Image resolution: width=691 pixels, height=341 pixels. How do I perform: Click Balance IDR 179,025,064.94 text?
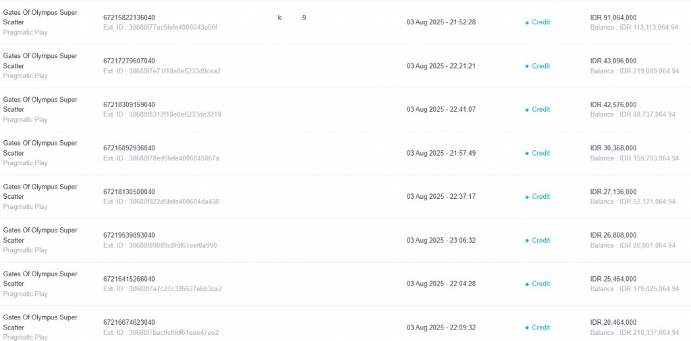point(634,289)
